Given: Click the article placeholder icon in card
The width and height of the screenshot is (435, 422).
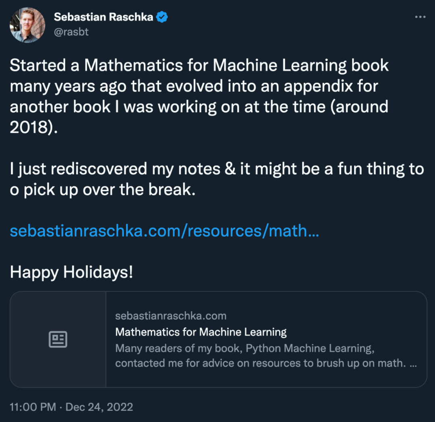Looking at the screenshot, I should pyautogui.click(x=58, y=339).
